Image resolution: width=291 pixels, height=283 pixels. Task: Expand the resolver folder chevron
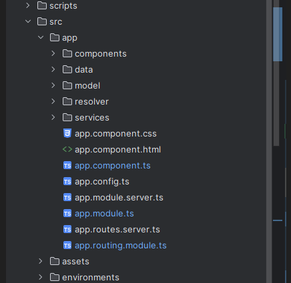(53, 101)
